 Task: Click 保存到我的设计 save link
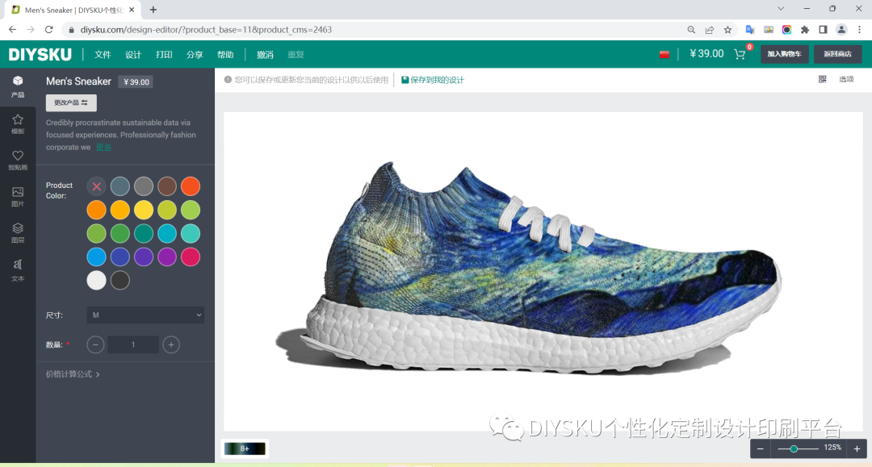tap(437, 80)
